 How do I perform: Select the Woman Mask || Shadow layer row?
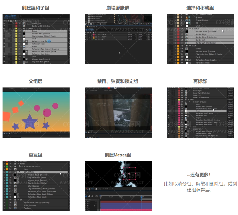206,31
